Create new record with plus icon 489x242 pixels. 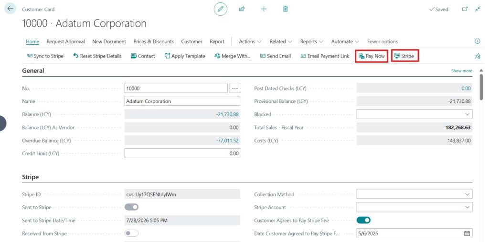[264, 9]
